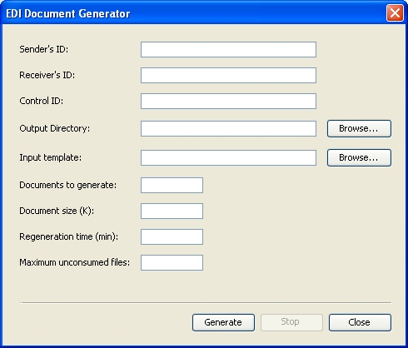The width and height of the screenshot is (408, 348).
Task: Click the "Output Directory:" label
Action: coord(55,128)
